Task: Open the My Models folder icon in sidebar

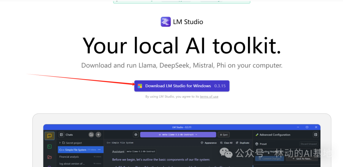Action: click(x=50, y=157)
